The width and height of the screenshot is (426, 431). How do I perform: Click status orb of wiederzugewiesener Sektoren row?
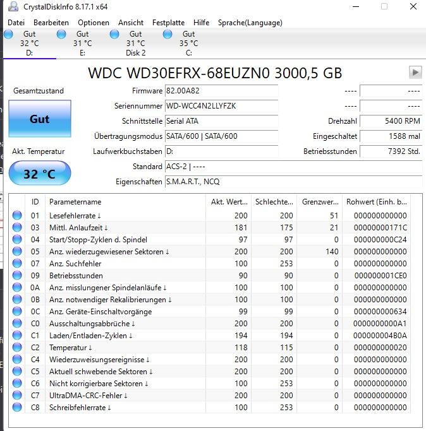point(17,251)
